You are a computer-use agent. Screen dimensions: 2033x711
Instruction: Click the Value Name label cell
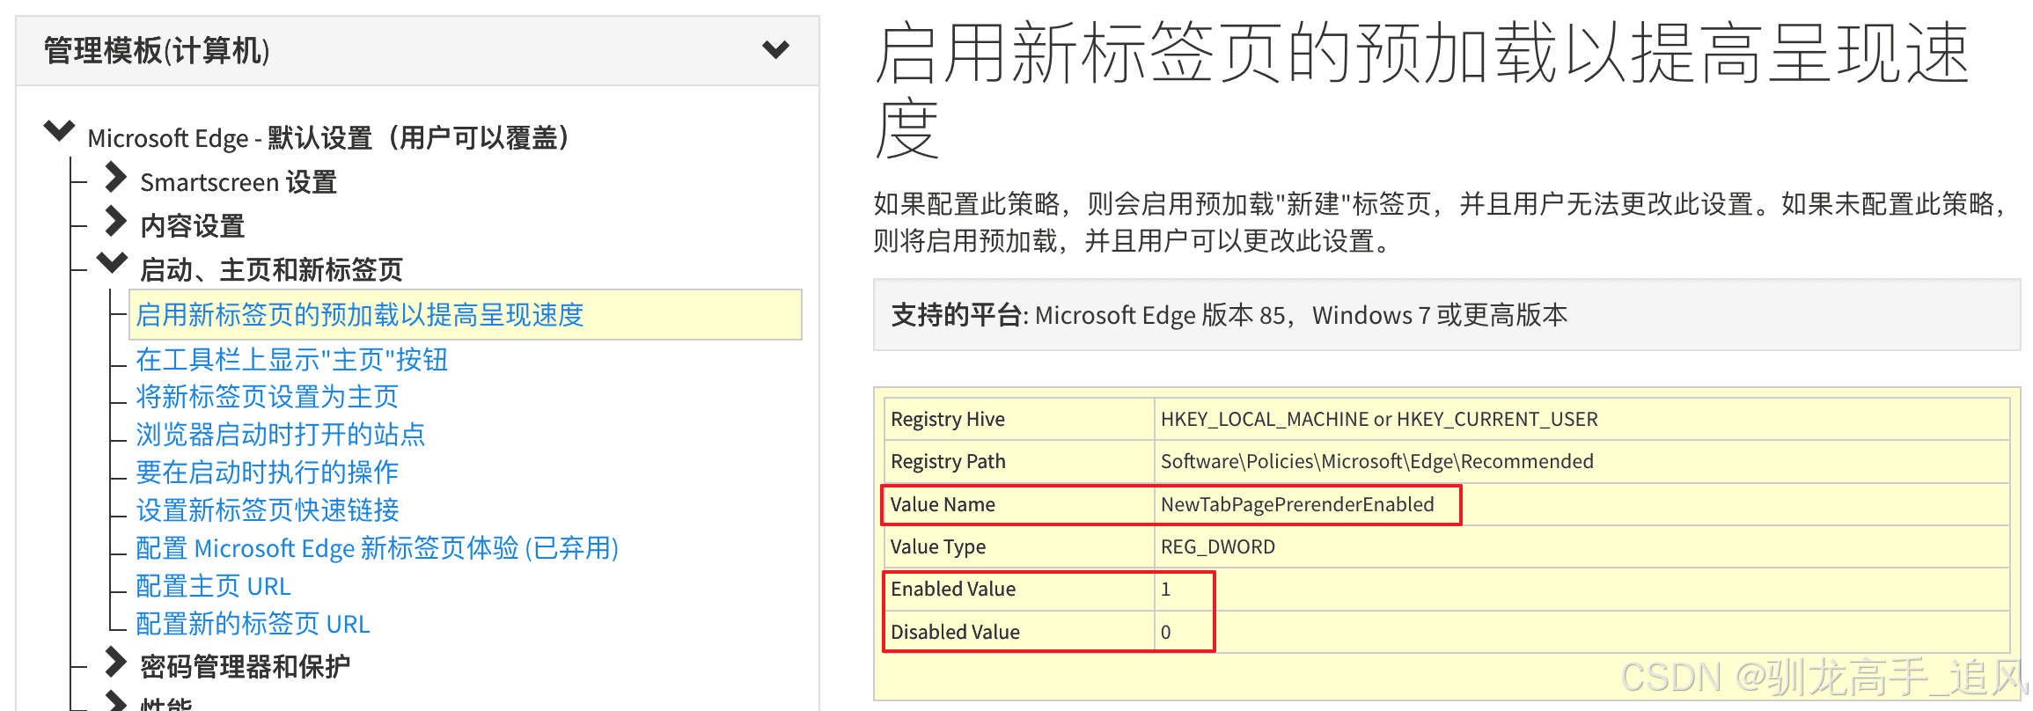(1019, 504)
